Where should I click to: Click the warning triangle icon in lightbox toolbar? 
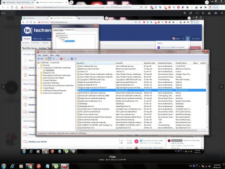[x=209, y=13]
